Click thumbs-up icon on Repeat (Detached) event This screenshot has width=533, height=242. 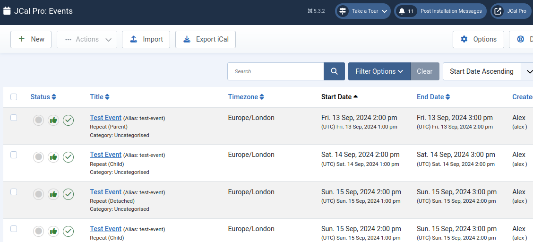tap(53, 194)
